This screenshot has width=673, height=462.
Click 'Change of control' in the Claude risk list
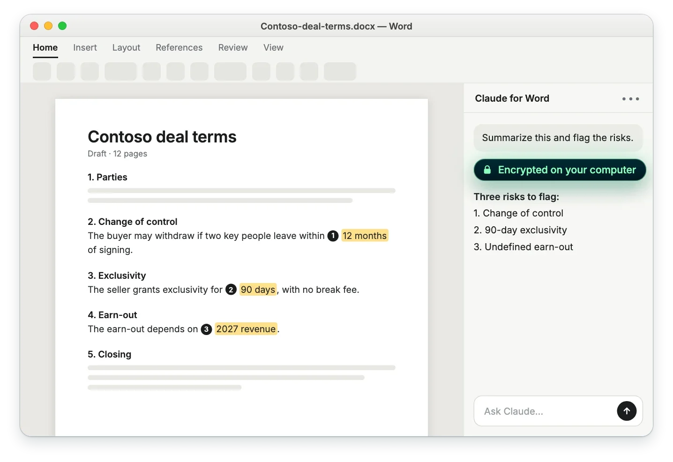click(523, 213)
